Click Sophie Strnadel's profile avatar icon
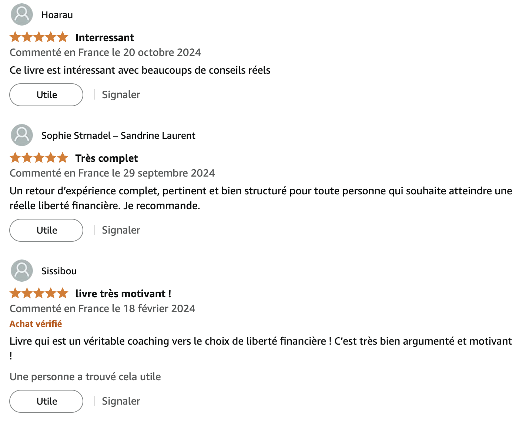 pos(22,135)
